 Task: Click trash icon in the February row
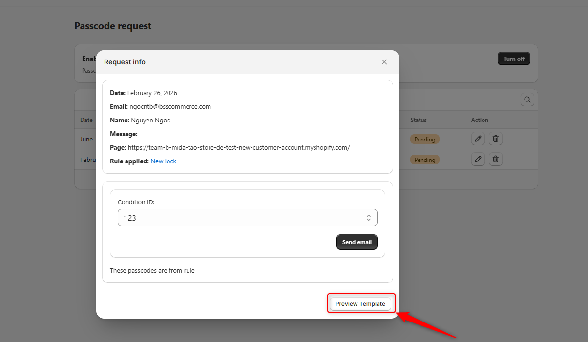(x=495, y=159)
